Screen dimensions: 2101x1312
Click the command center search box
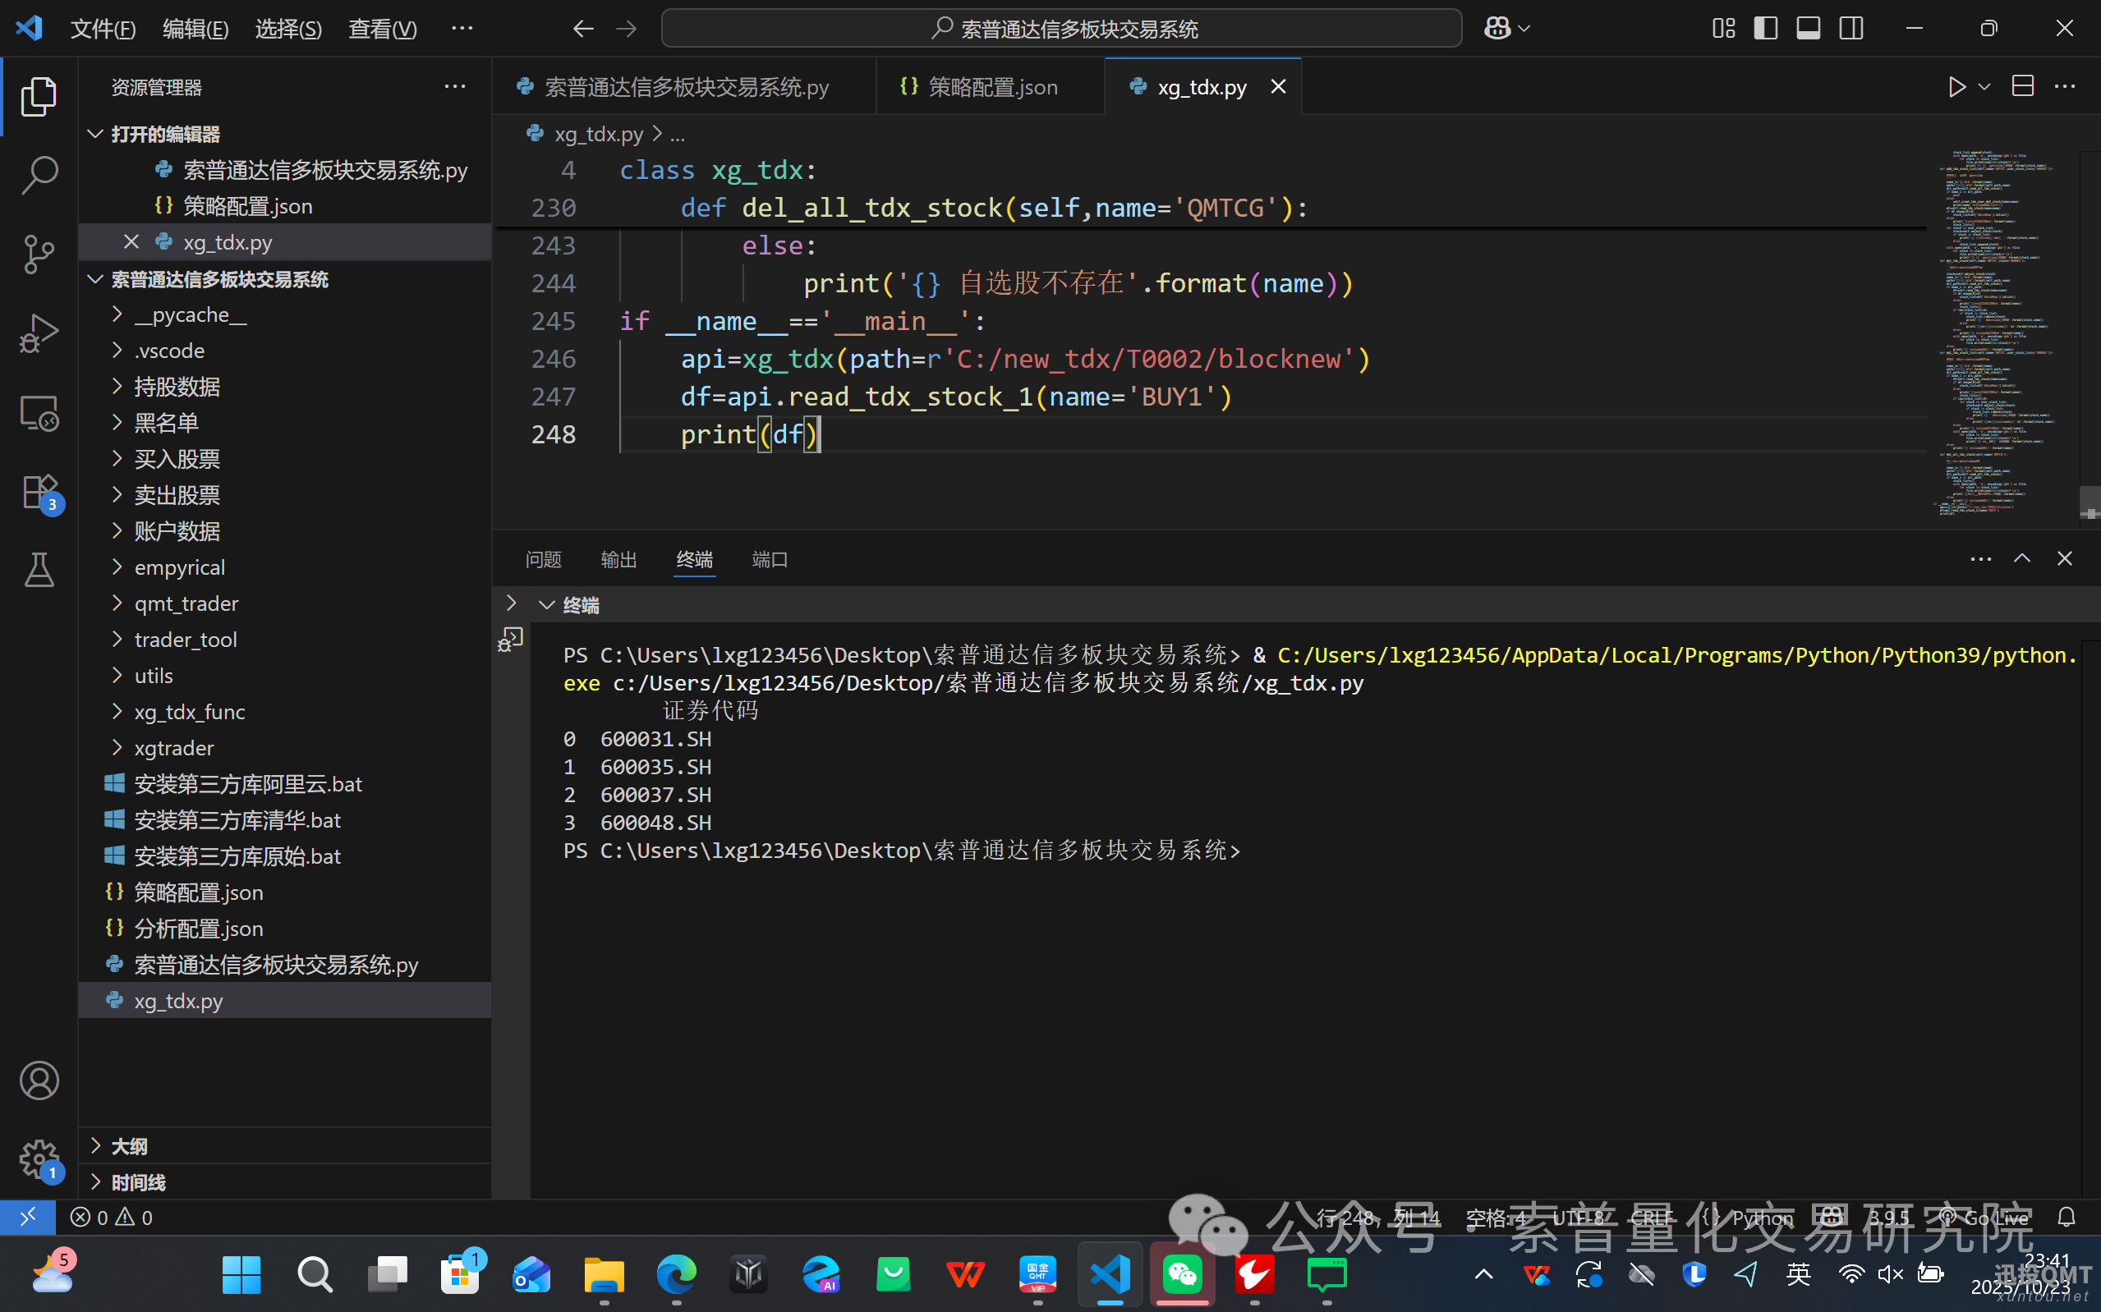click(x=1060, y=29)
